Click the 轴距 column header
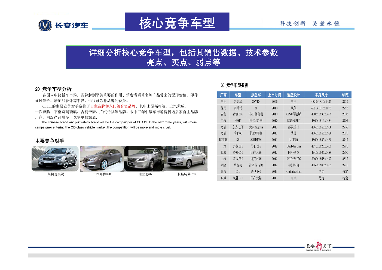Screen dimensions: 382x270 pos(345,95)
